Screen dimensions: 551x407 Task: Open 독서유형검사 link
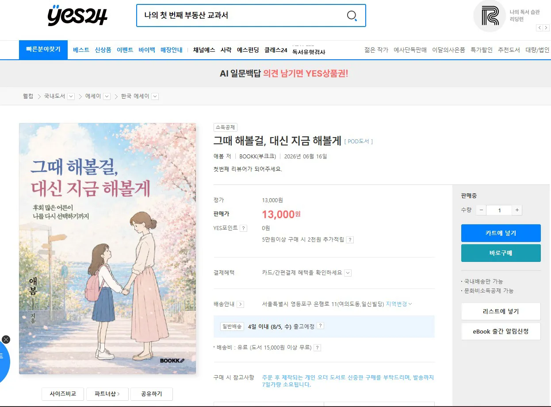(x=309, y=52)
